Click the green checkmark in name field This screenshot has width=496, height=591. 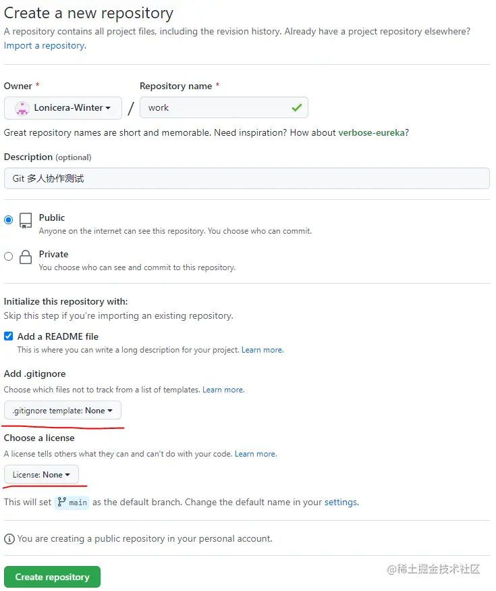point(296,107)
